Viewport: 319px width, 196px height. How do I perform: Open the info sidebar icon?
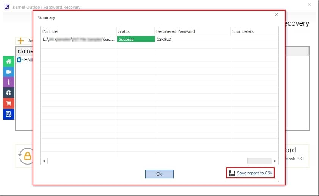[9, 82]
